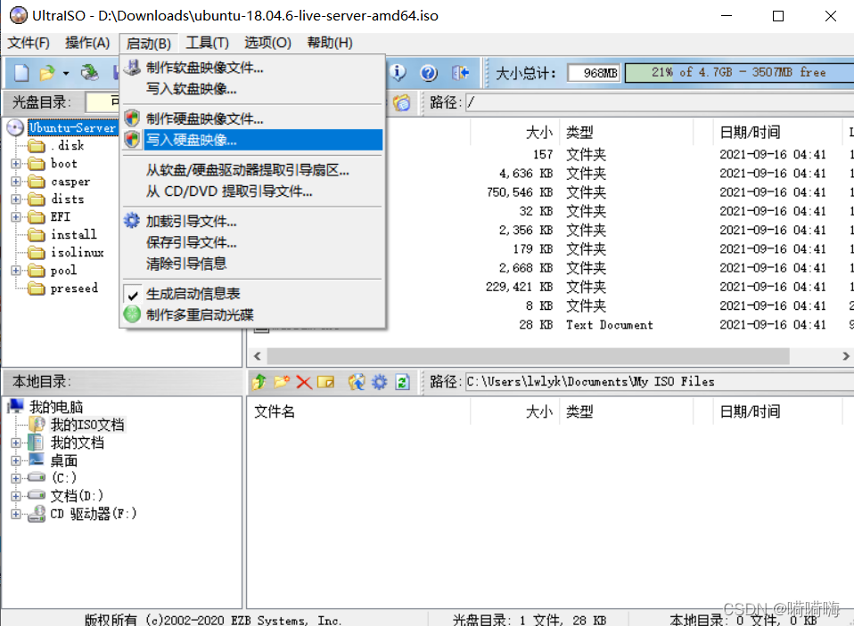Open the 工具(T) menu
854x626 pixels.
click(x=207, y=43)
